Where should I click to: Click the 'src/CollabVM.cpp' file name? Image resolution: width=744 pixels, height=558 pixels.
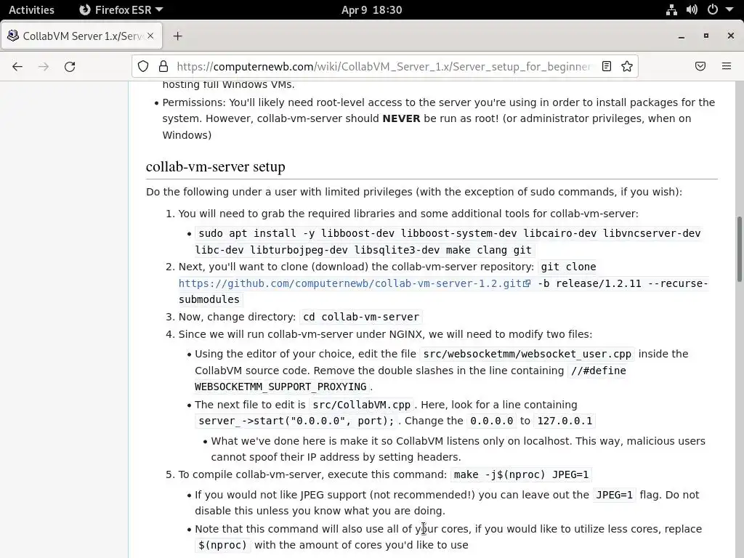pos(362,405)
